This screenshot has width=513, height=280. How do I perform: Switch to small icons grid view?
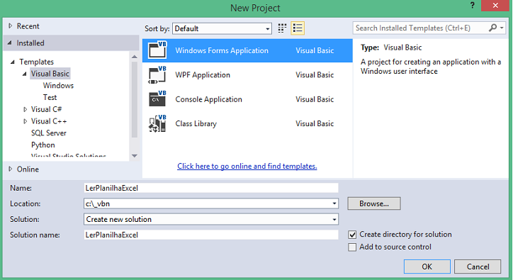(282, 28)
